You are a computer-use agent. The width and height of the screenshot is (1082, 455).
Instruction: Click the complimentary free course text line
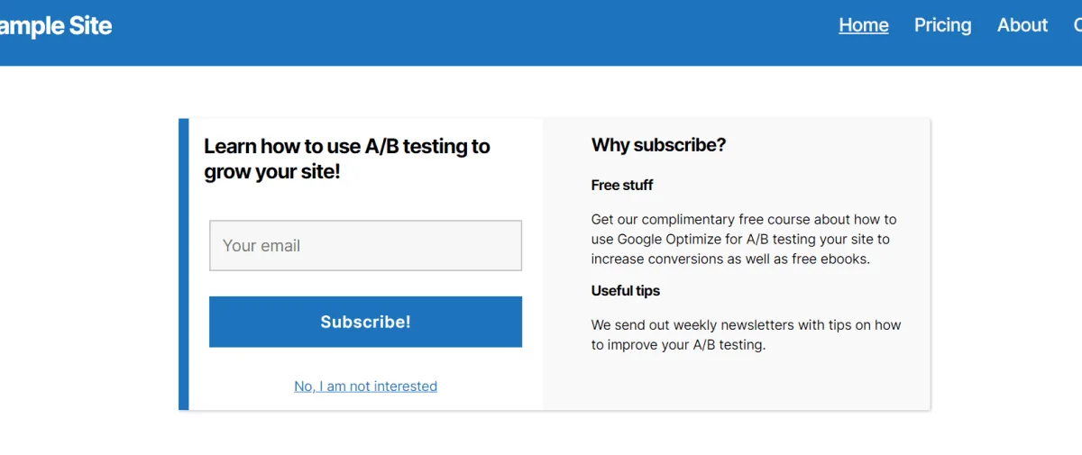tap(744, 219)
